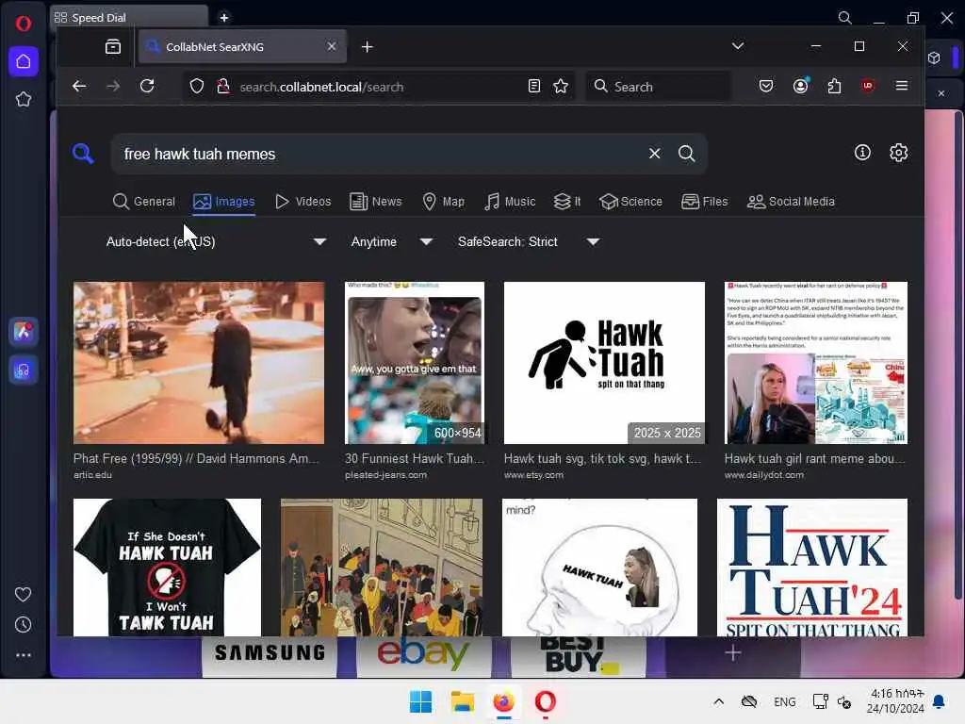Viewport: 965px width, 724px height.
Task: Switch to the General tab
Action: pos(144,202)
